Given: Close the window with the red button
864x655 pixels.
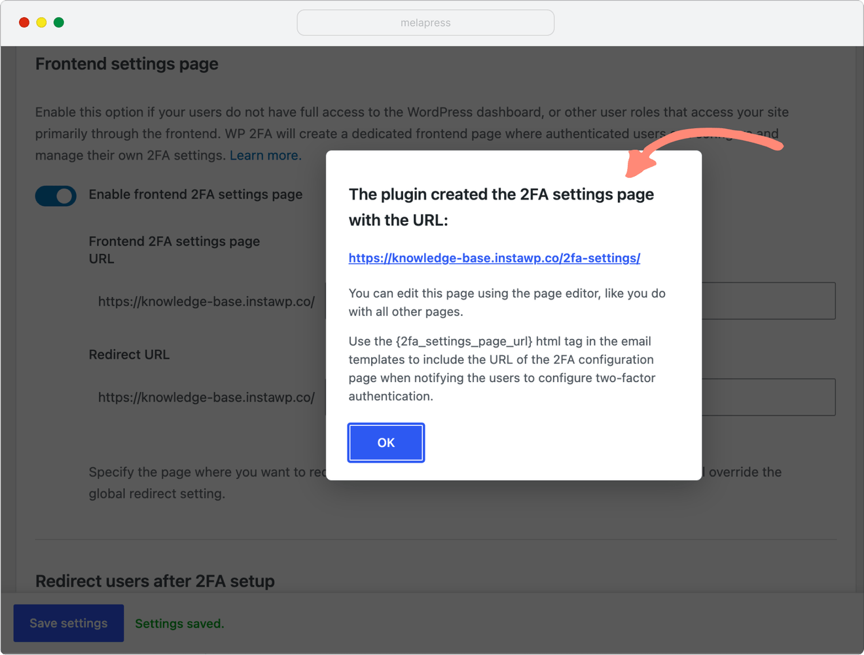Looking at the screenshot, I should [24, 22].
